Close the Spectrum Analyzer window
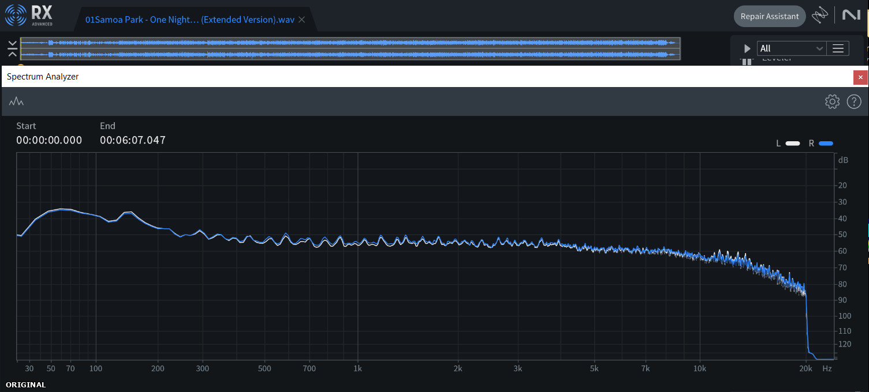Viewport: 869px width, 392px height. pos(860,77)
